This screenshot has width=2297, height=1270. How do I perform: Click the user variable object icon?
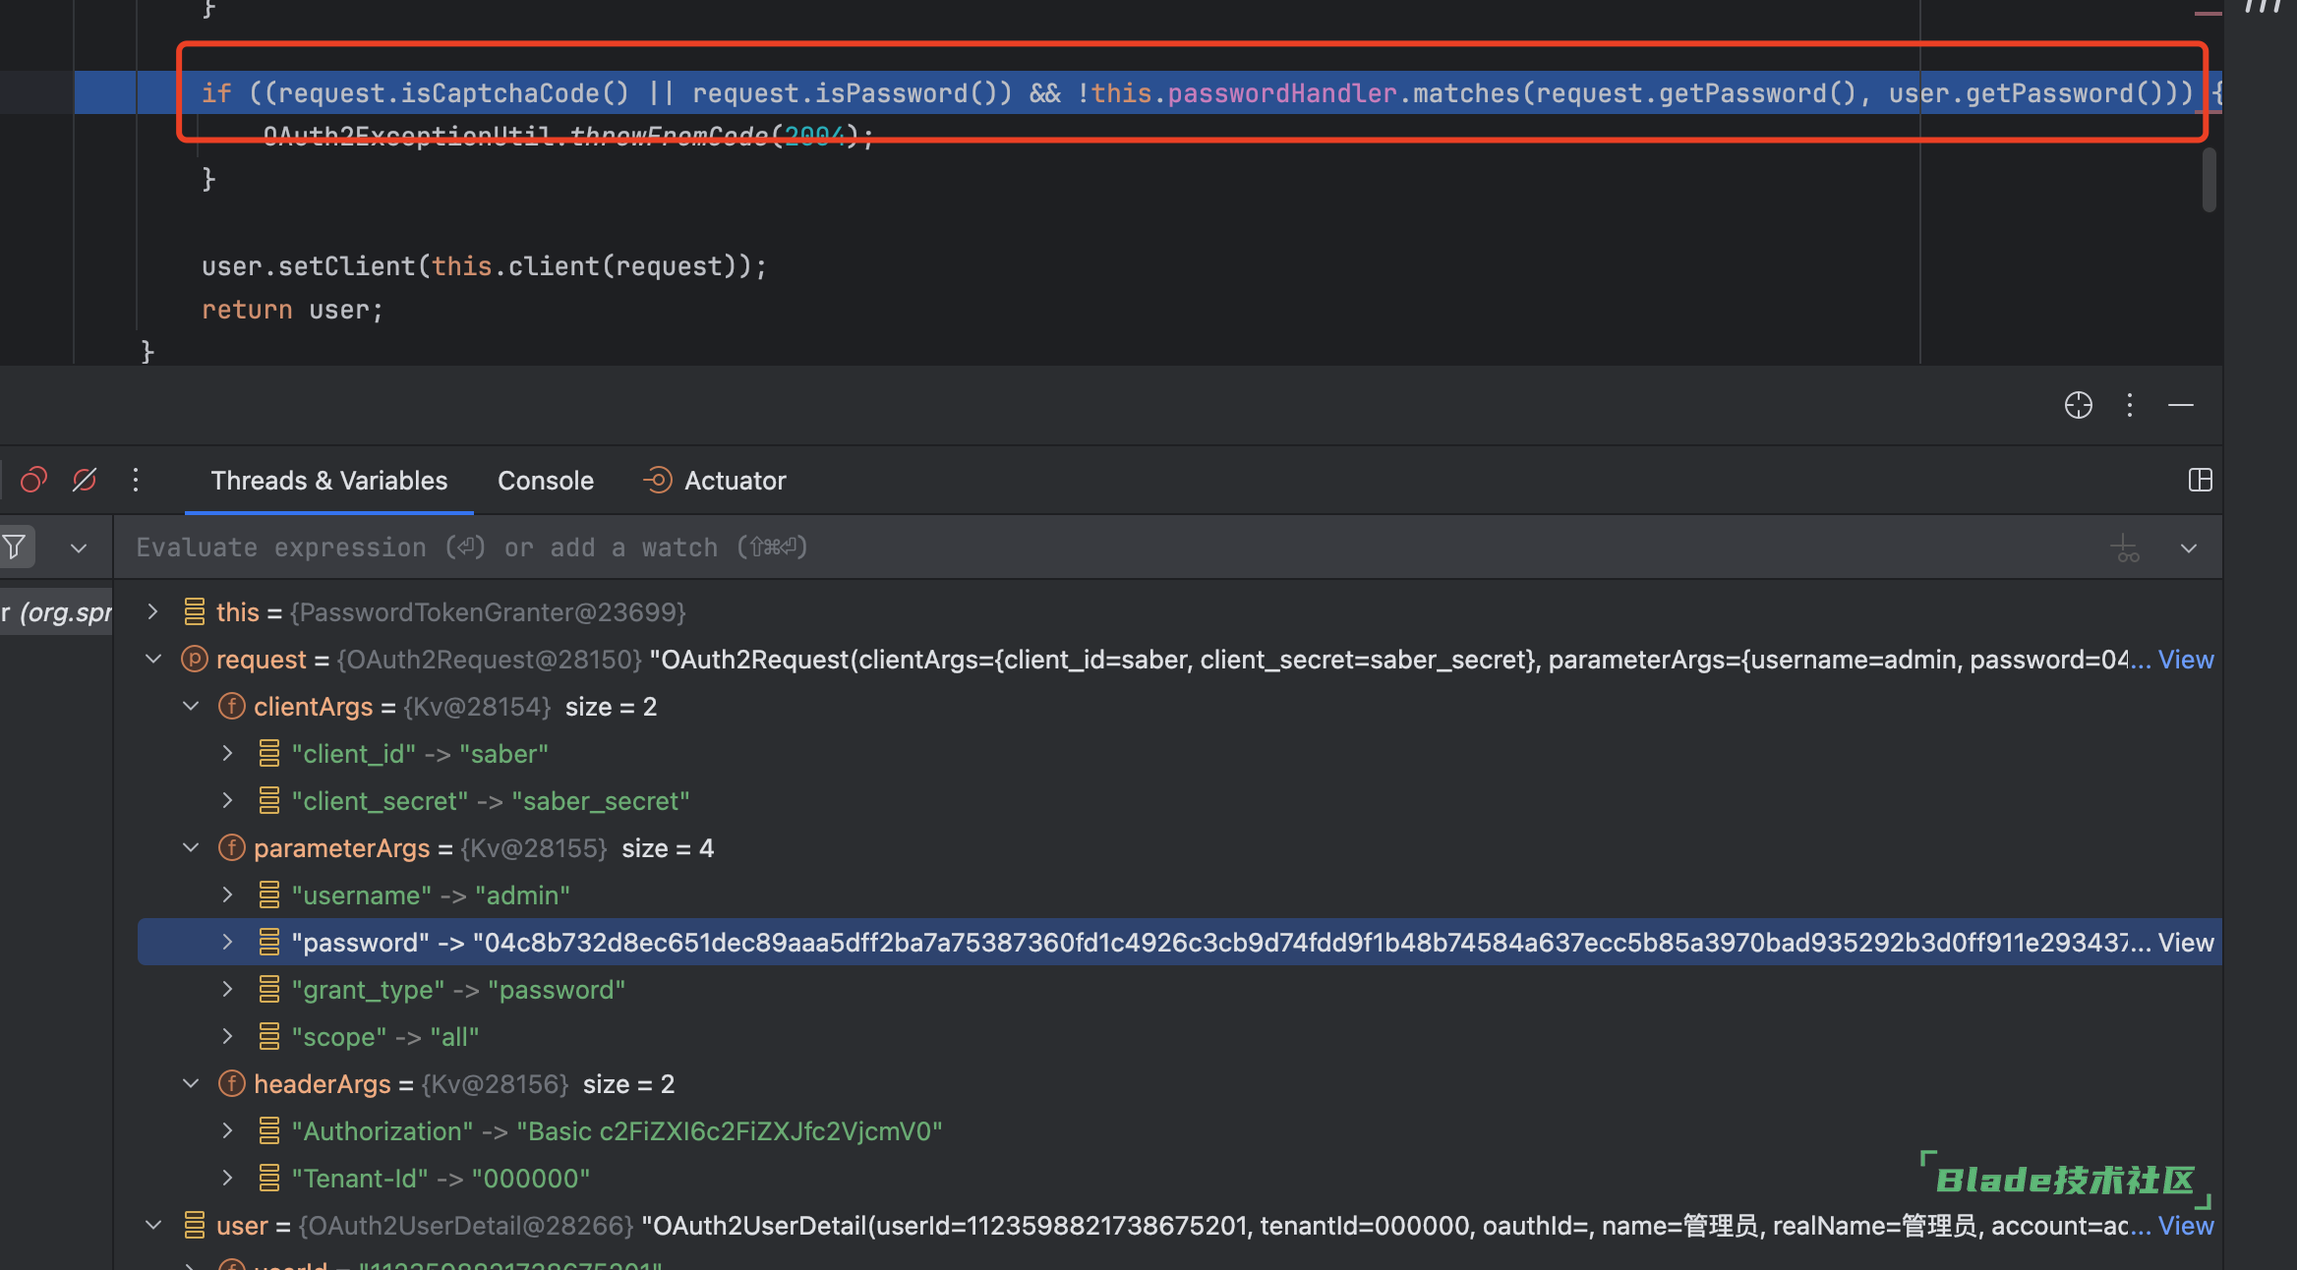click(x=195, y=1225)
